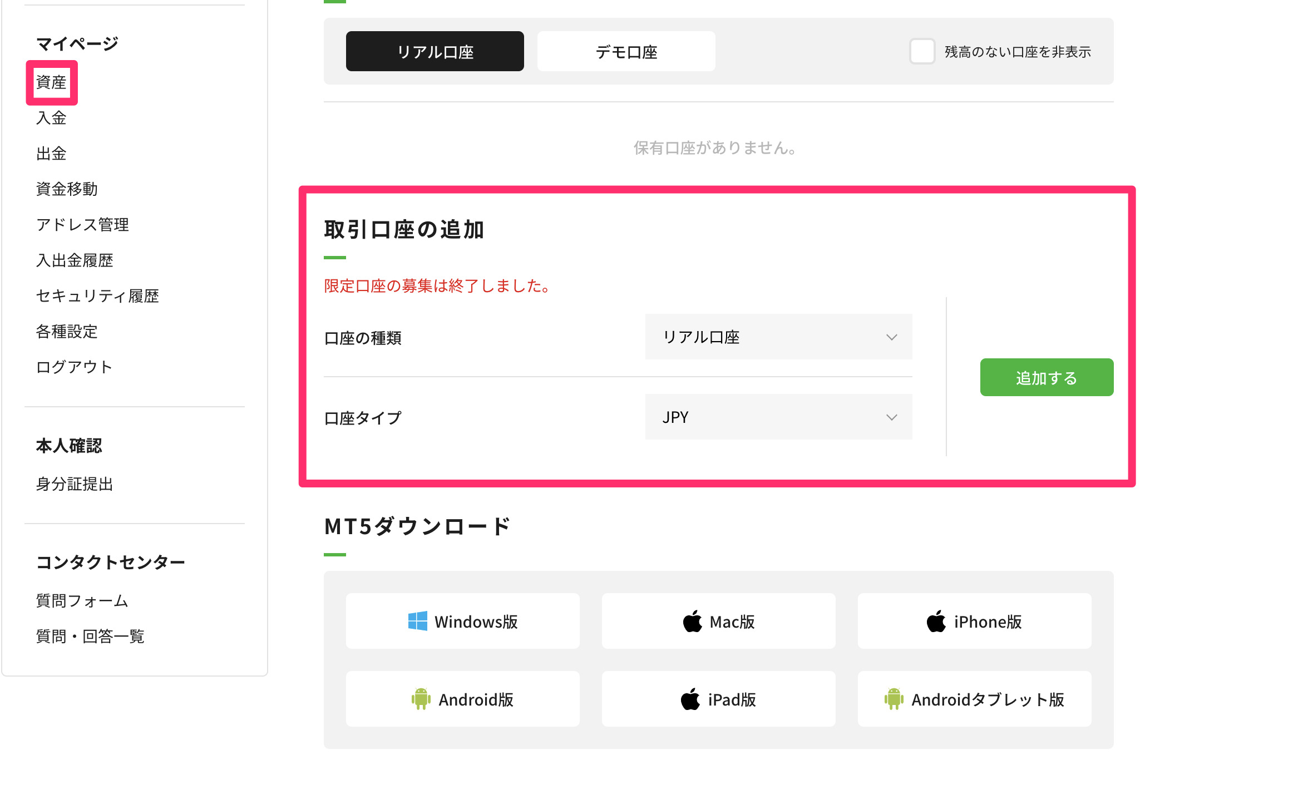This screenshot has width=1303, height=789.
Task: Open 入金 in the sidebar
Action: [51, 118]
